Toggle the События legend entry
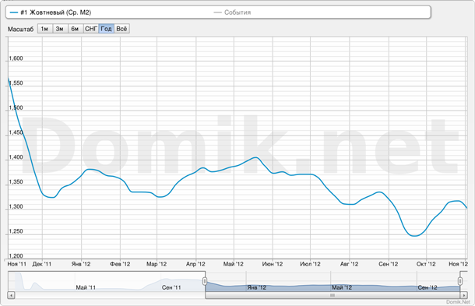This screenshot has height=306, width=475. [232, 12]
